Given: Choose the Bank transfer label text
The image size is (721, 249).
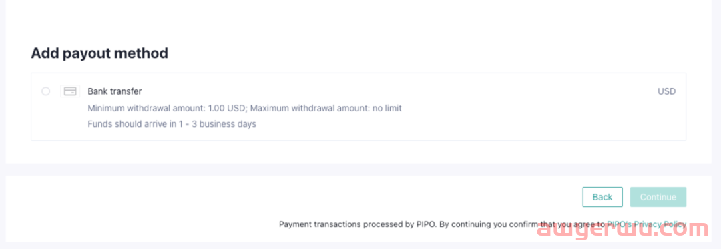Looking at the screenshot, I should point(115,91).
